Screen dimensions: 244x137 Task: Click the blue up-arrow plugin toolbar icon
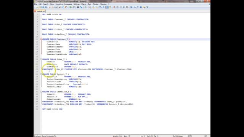(x=135, y=7)
